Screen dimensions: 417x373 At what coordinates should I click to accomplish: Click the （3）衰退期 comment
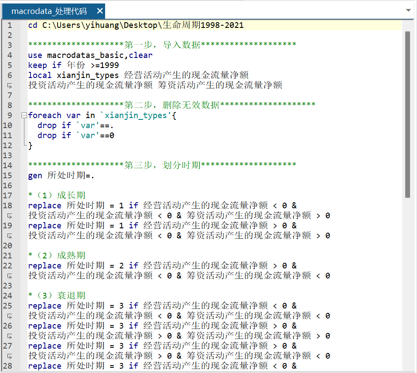tap(57, 296)
